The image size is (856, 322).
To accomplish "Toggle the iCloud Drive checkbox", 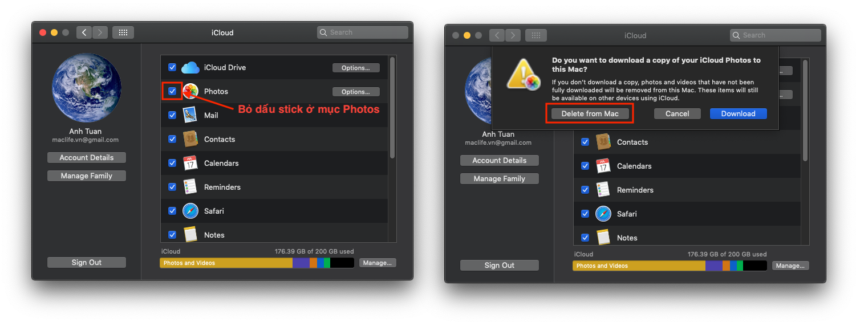I will (172, 67).
